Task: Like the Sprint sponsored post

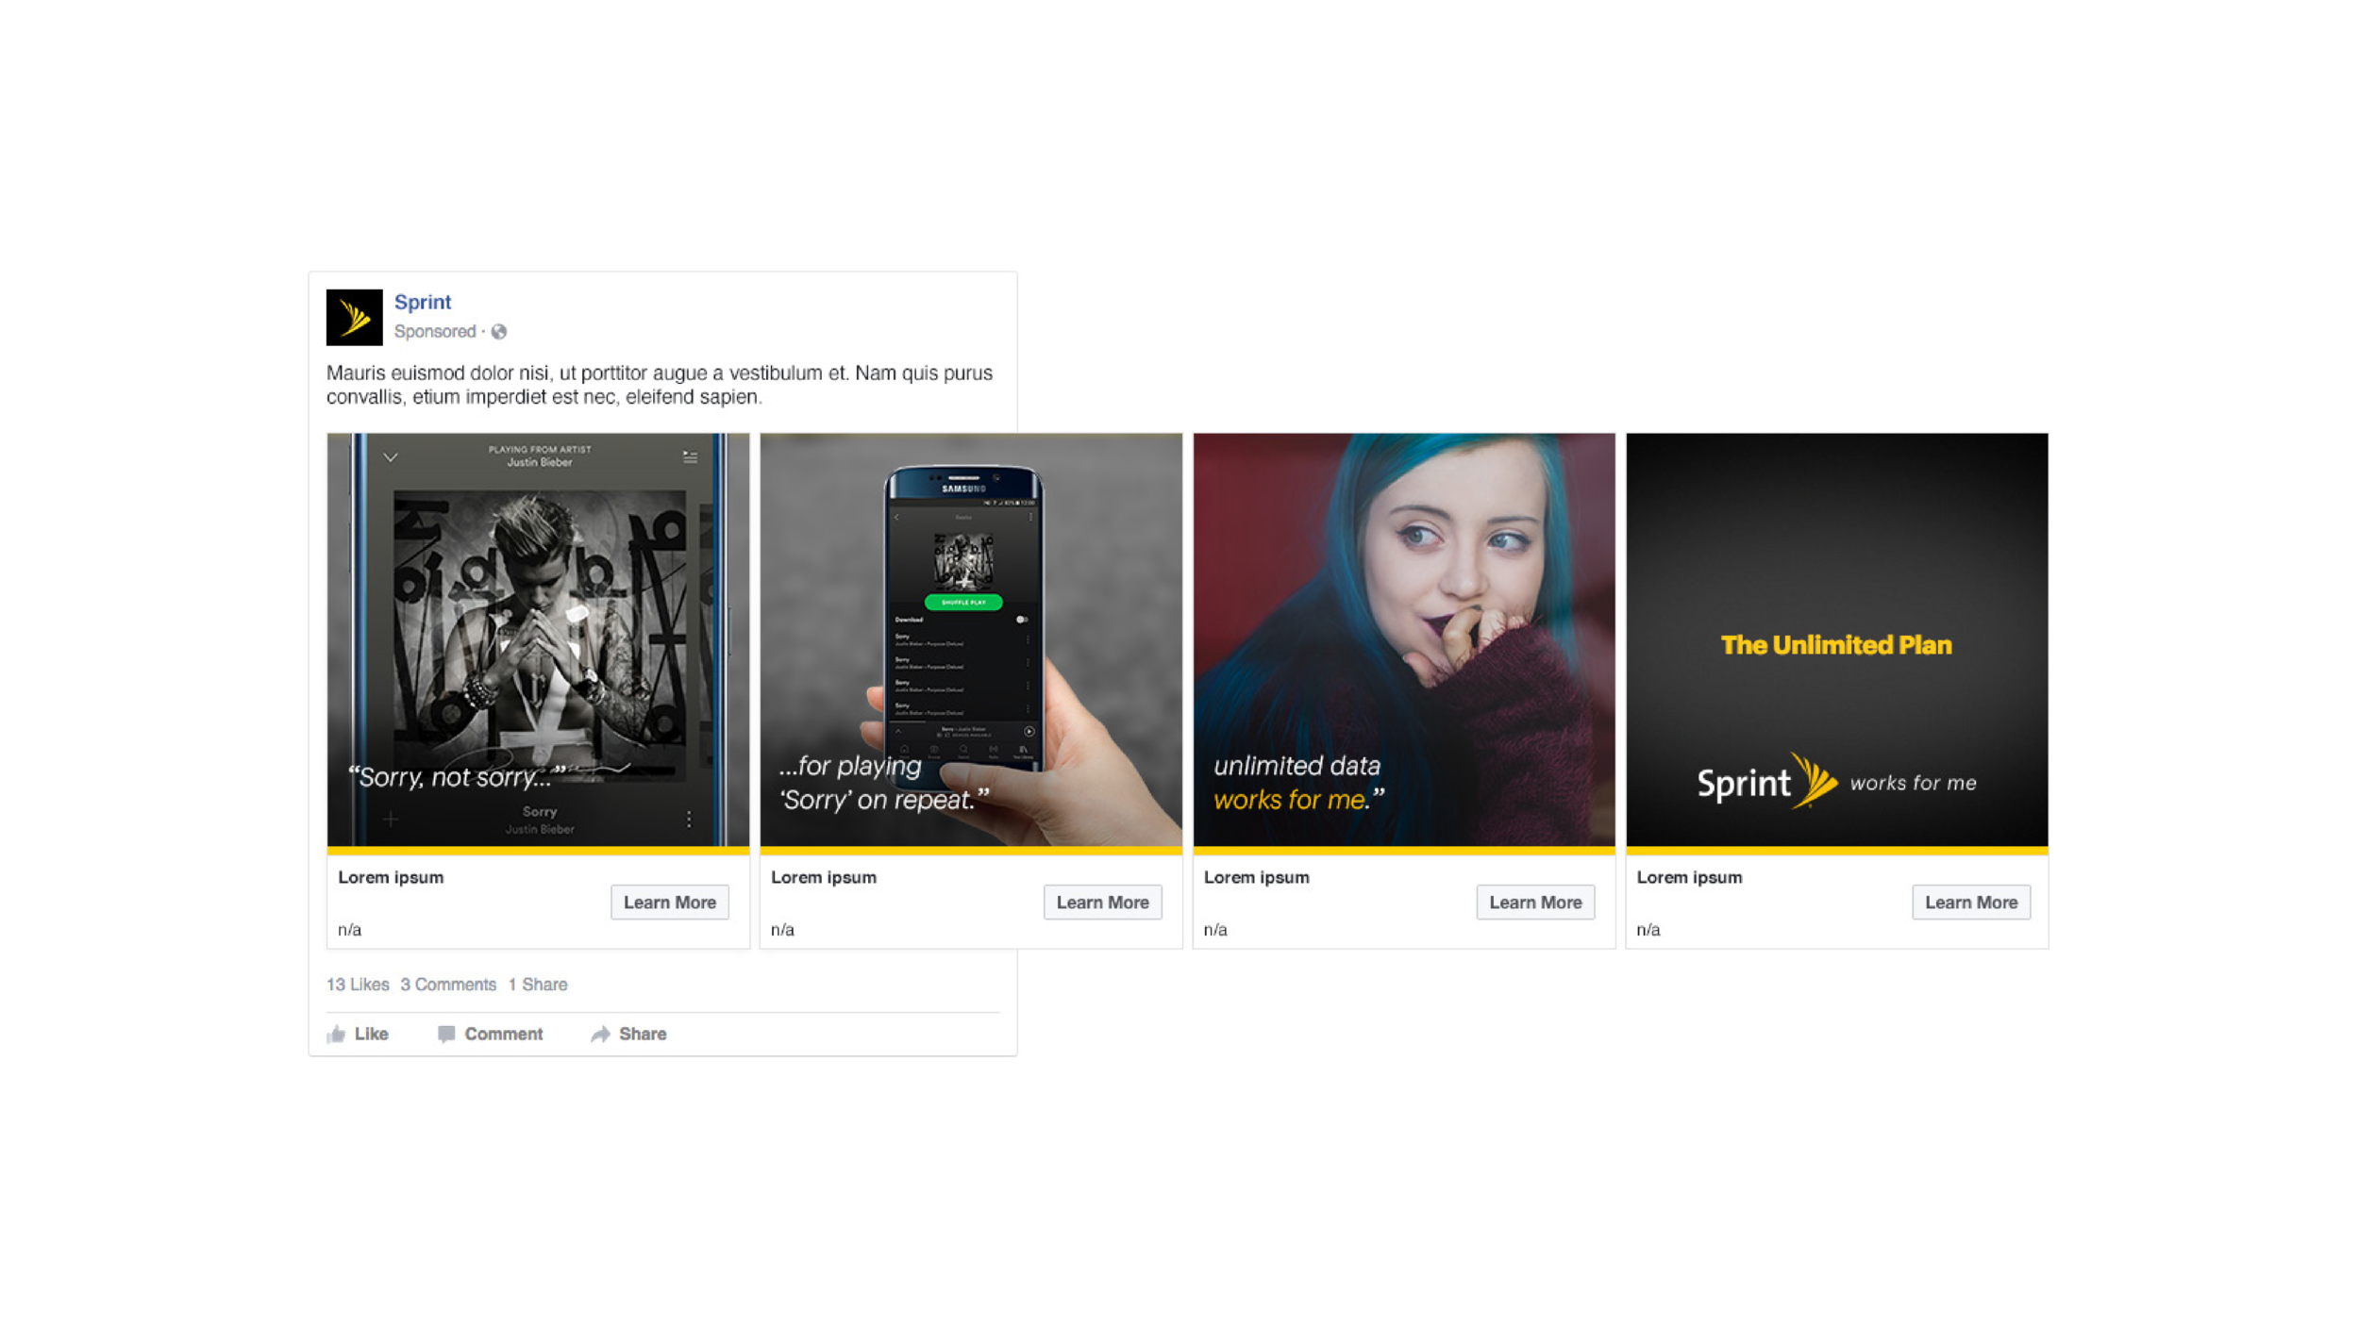Action: (358, 1035)
